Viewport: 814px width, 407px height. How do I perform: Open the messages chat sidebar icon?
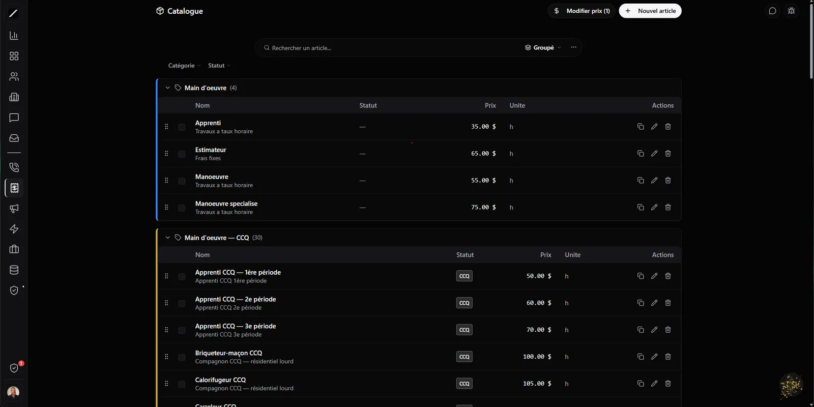pyautogui.click(x=14, y=118)
